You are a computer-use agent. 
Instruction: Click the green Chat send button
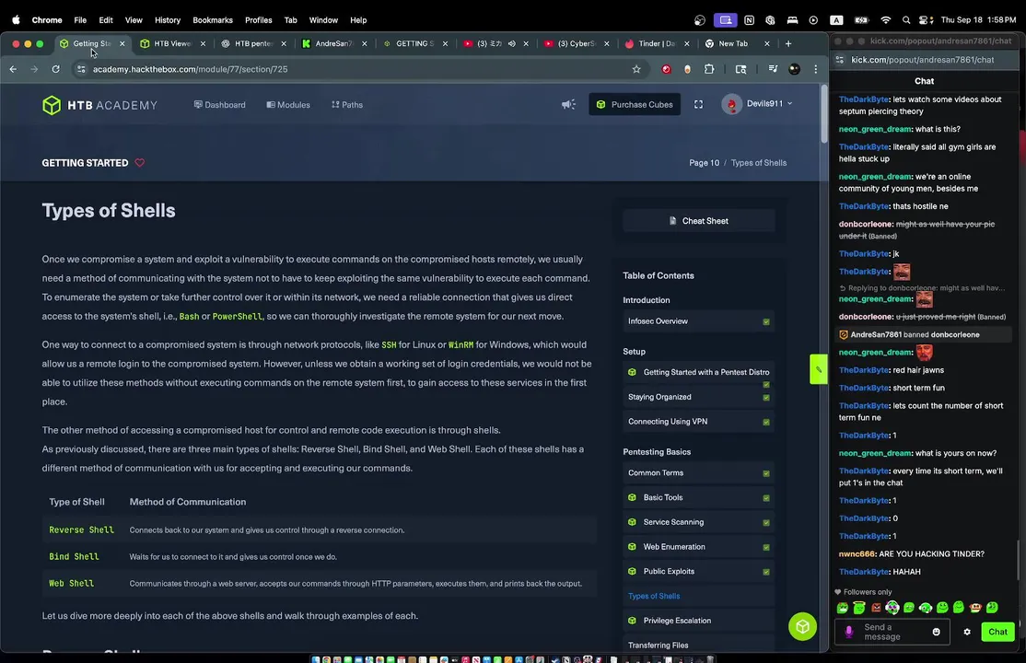tap(997, 632)
